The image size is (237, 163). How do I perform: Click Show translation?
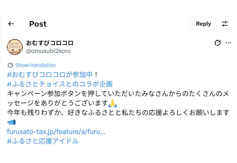[35, 65]
